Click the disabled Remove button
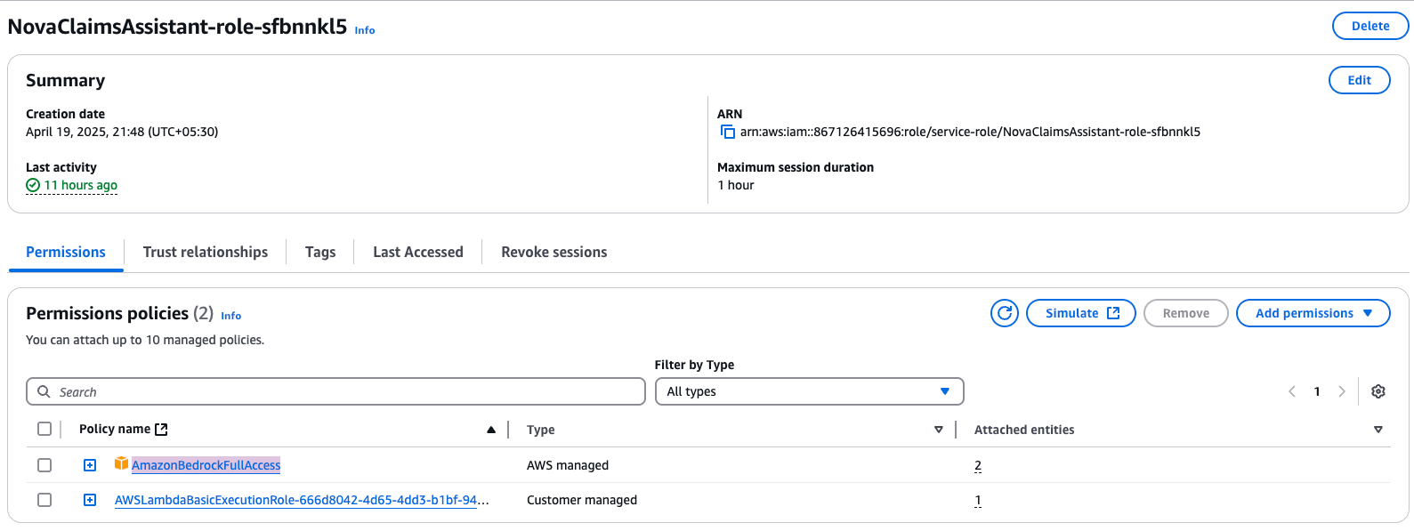The width and height of the screenshot is (1414, 531). (1186, 313)
